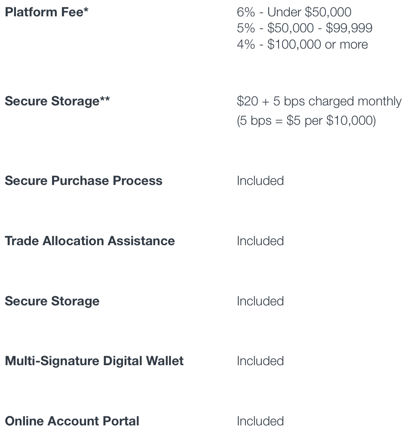Click the Secure Storage label without asterisks
Image resolution: width=411 pixels, height=437 pixels.
tap(52, 301)
